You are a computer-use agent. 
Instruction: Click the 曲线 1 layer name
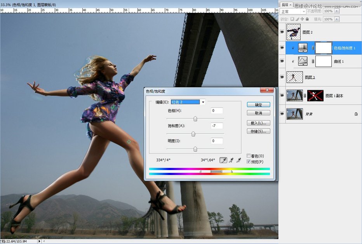point(339,61)
